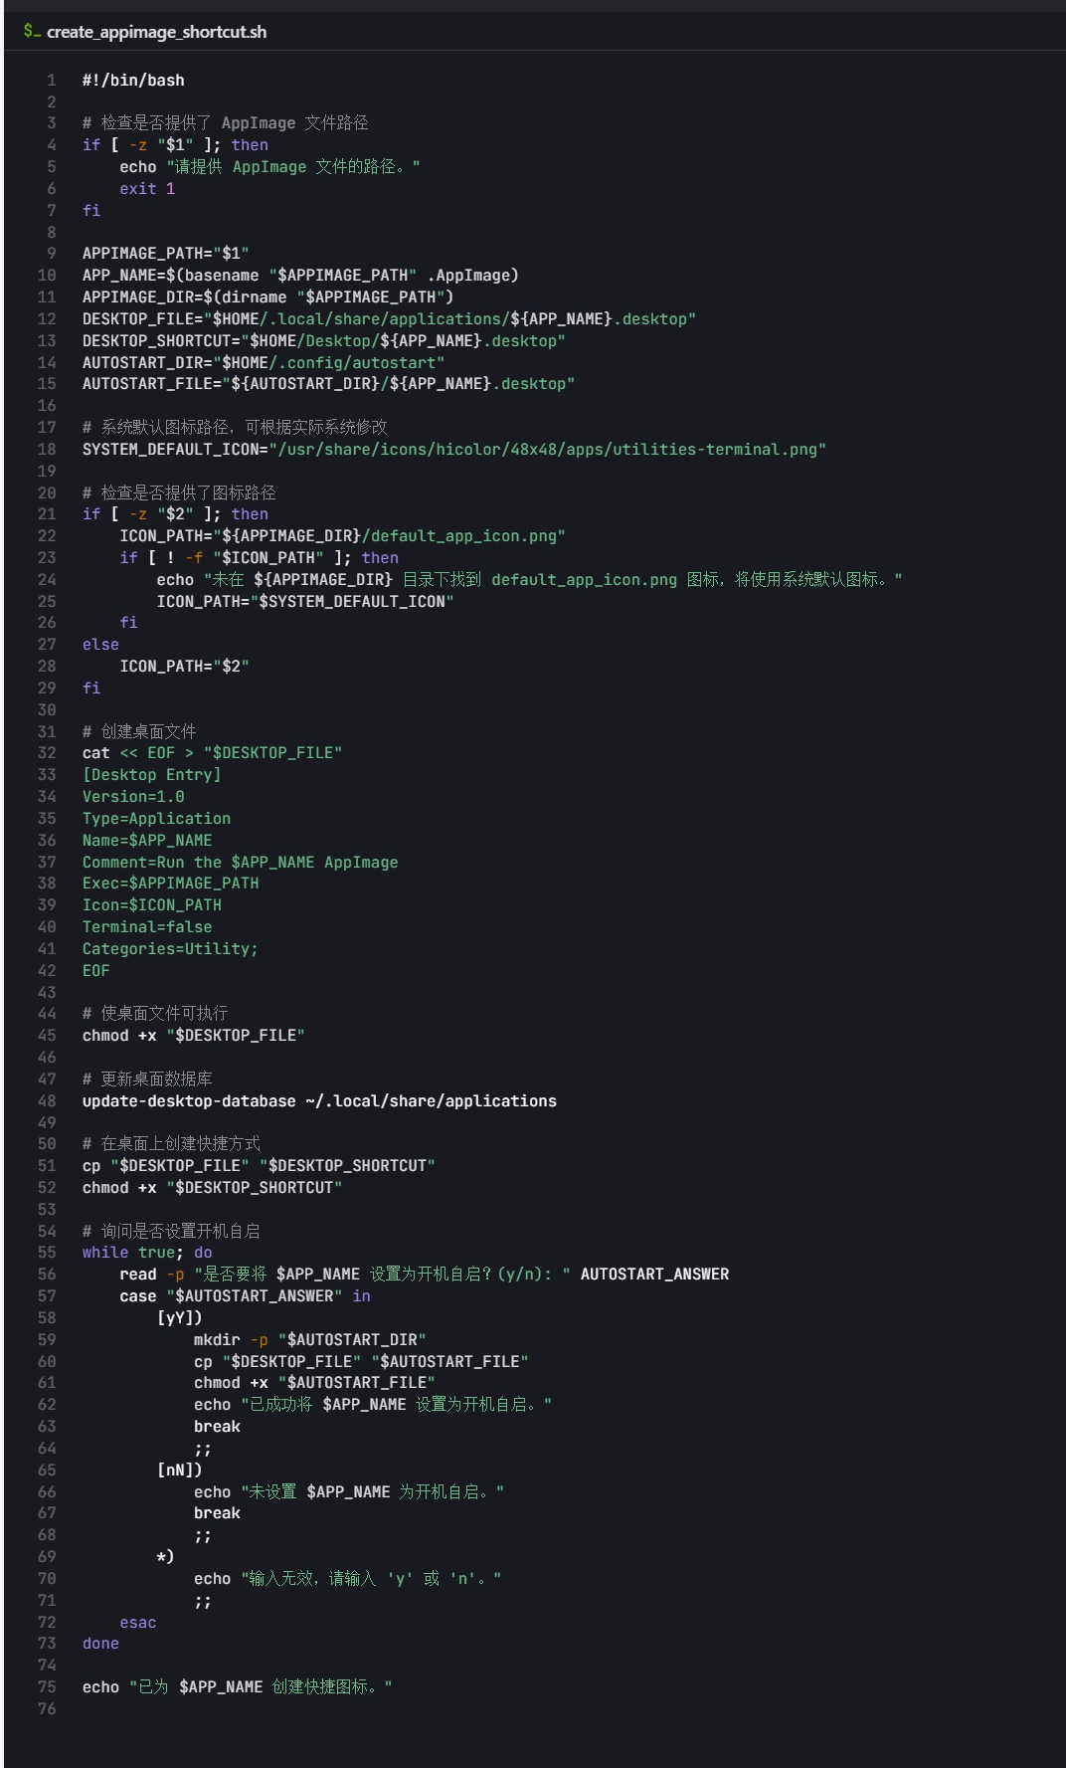Place cursor on the #!/bin/bash shebang line
The width and height of the screenshot is (1066, 1768).
[133, 80]
